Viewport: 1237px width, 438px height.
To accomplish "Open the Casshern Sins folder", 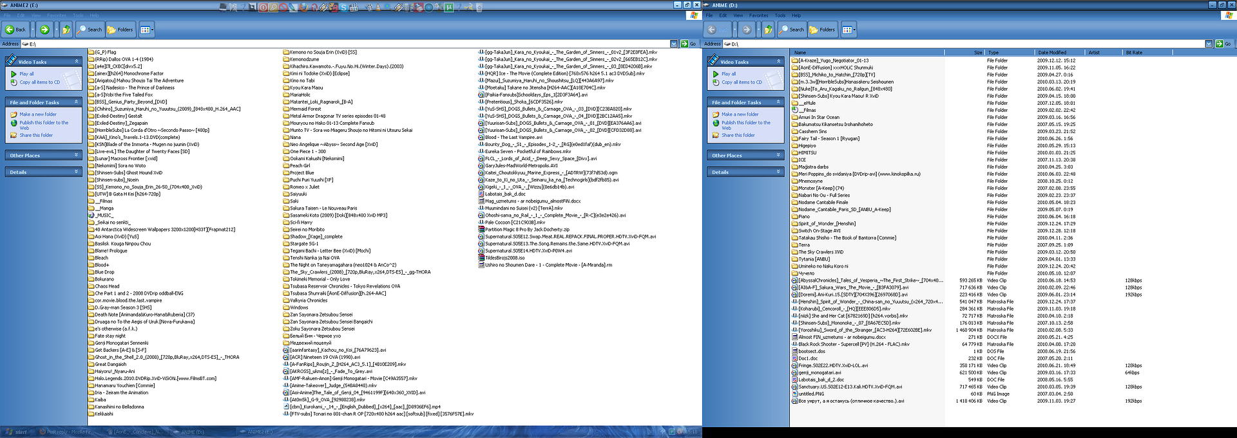I will pyautogui.click(x=812, y=131).
